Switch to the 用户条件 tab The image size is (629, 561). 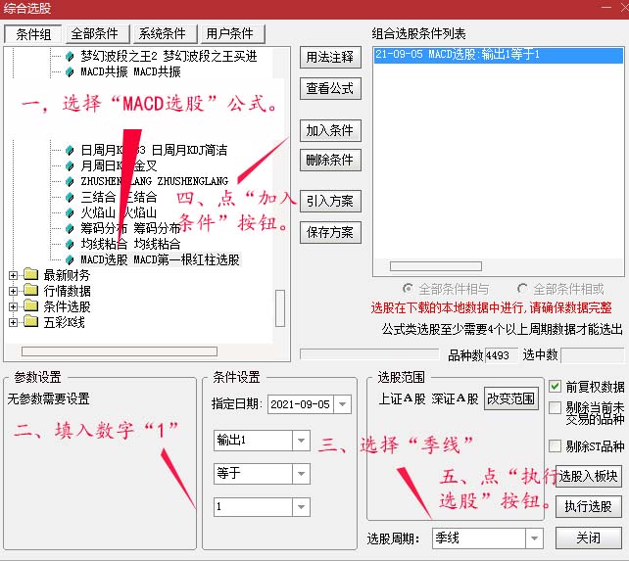pyautogui.click(x=232, y=33)
